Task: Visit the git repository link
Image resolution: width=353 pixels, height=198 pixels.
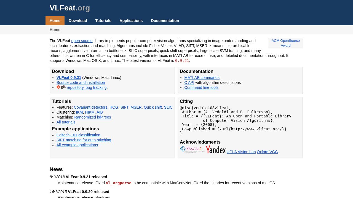Action: [x=76, y=87]
